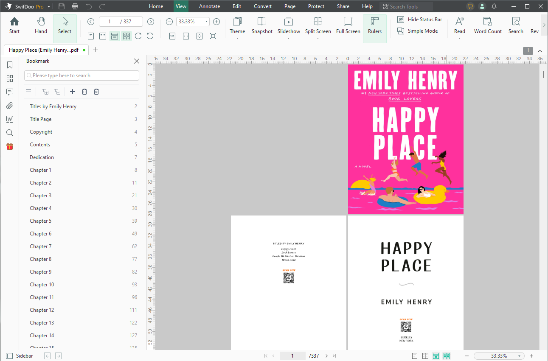Open Word Count tool
Image resolution: width=548 pixels, height=361 pixels.
488,26
